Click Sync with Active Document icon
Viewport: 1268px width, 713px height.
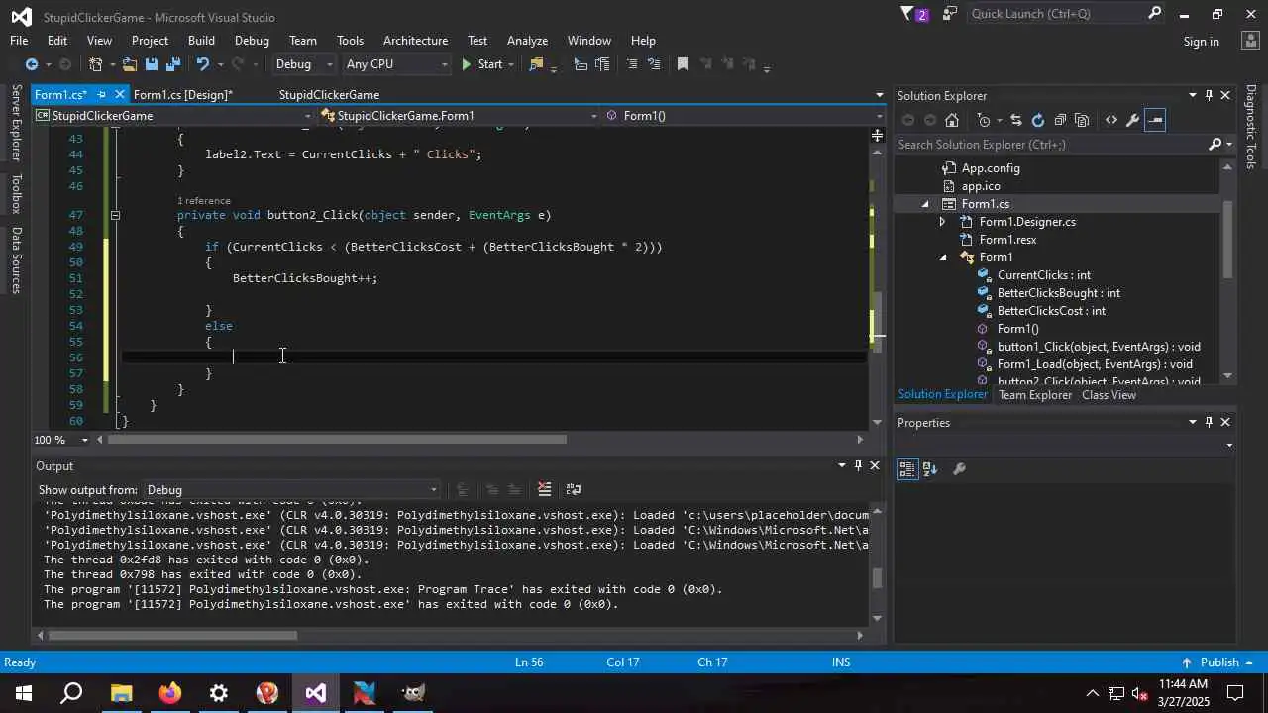pos(1015,120)
